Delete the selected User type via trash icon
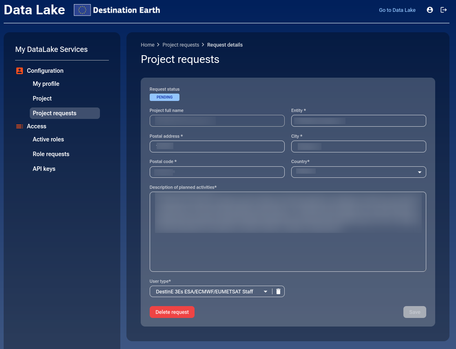Screen dimensions: 456x349 [x=278, y=291]
